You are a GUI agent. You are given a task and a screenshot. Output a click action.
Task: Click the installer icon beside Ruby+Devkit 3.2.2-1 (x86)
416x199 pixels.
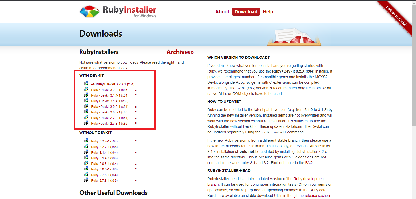(86, 89)
